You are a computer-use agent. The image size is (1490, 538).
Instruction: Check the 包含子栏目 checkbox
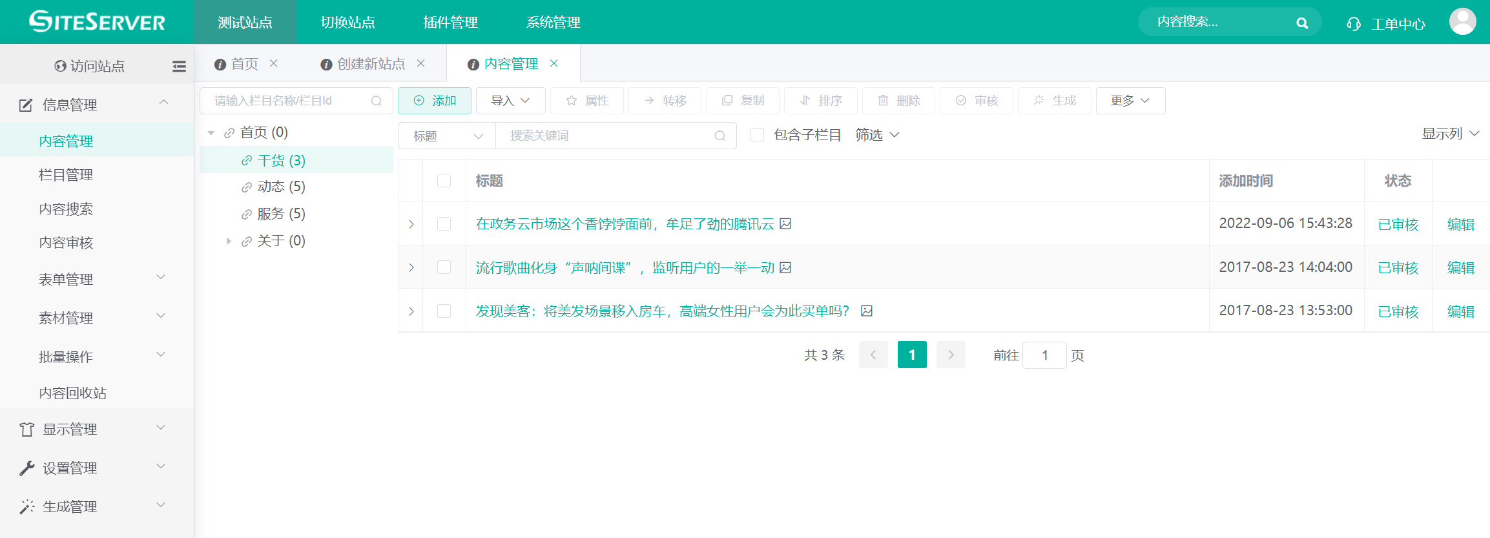[x=758, y=135]
